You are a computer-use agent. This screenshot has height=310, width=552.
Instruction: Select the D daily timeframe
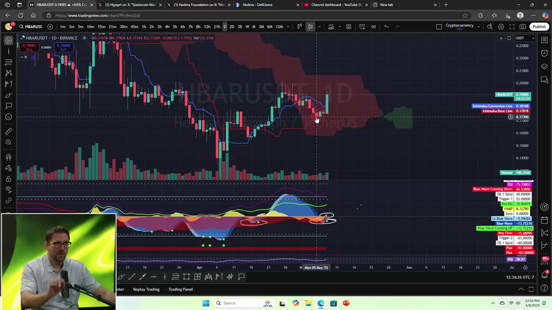coord(225,27)
